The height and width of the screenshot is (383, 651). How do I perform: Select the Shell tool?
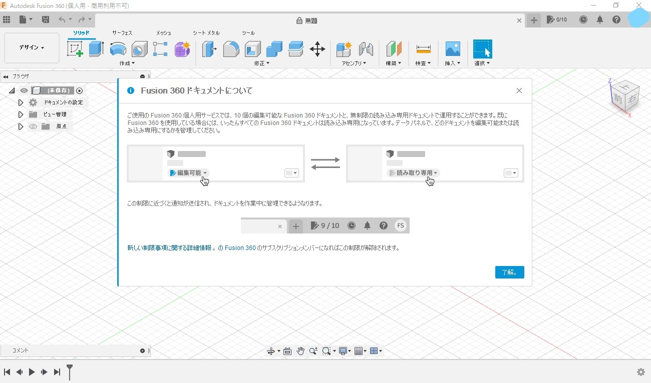point(252,49)
